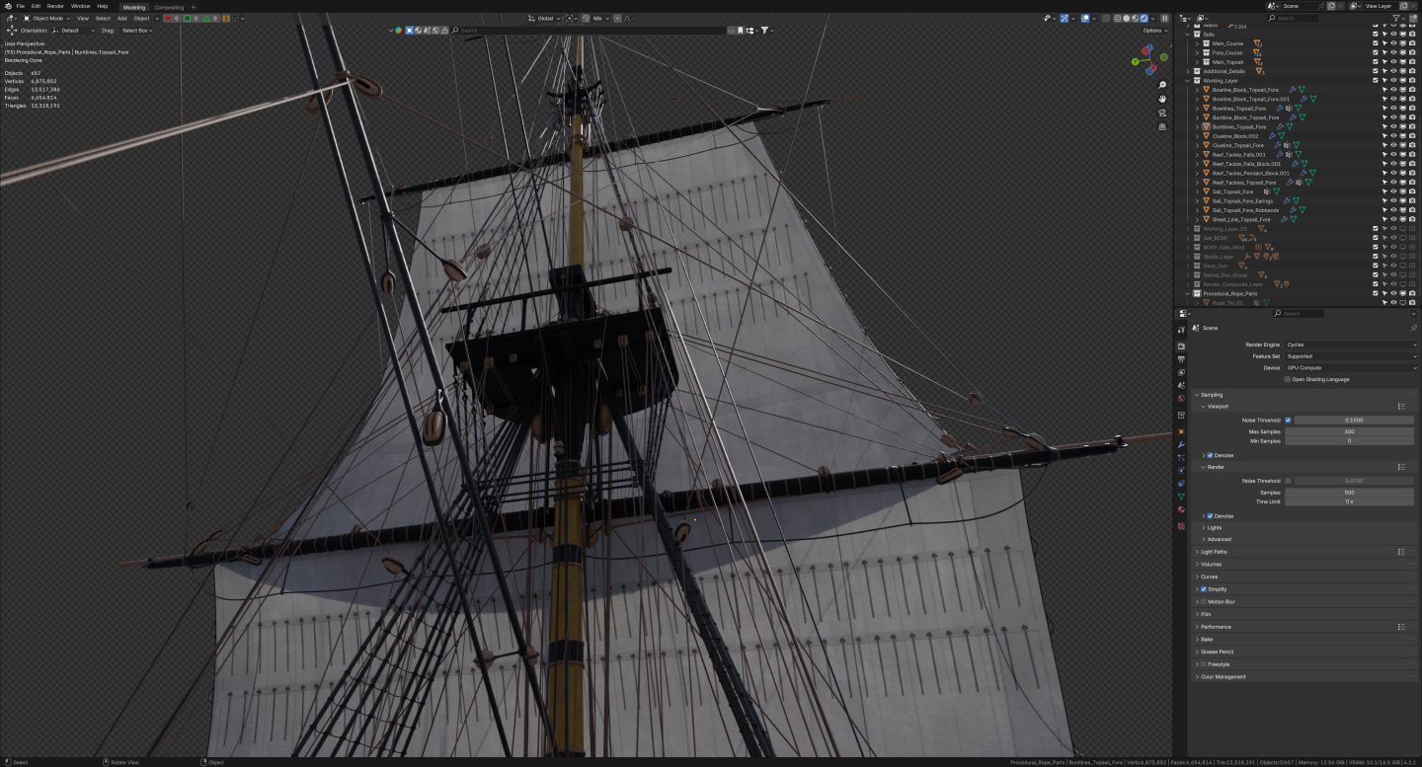
Task: Open the outliner filter funnel icon
Action: coord(1397,18)
